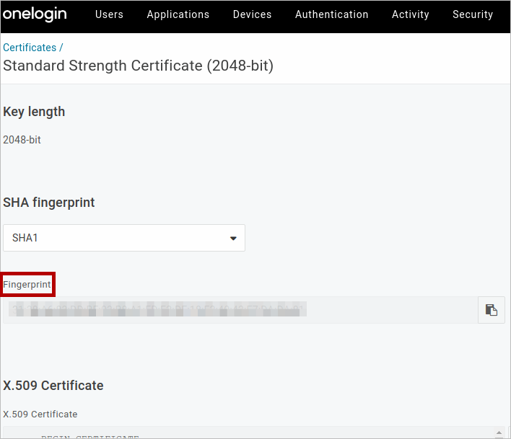Click the 2048-bit key length value
The width and height of the screenshot is (511, 439).
click(22, 140)
